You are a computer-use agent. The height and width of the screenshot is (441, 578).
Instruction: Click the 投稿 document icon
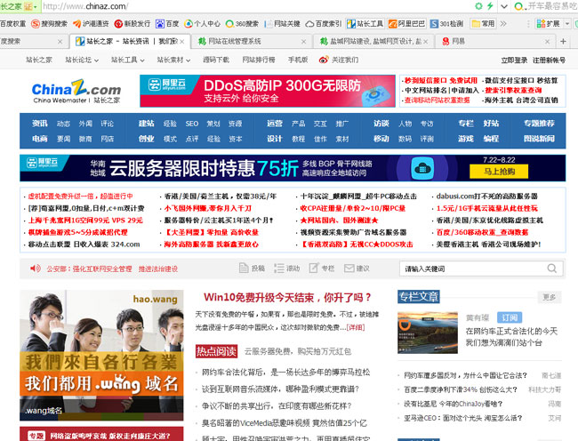tap(244, 268)
